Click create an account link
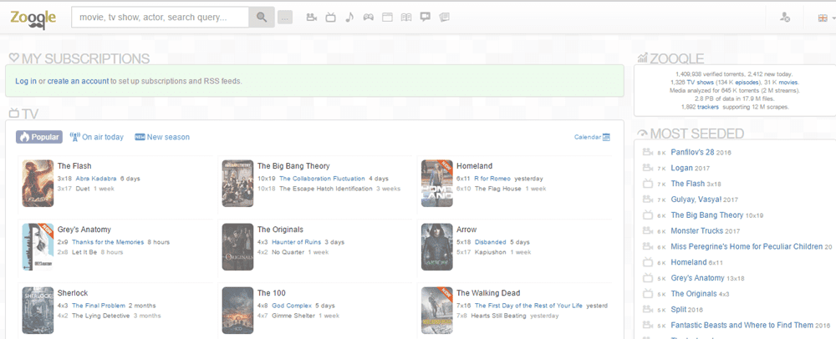Viewport: 836px width, 339px height. coord(78,81)
